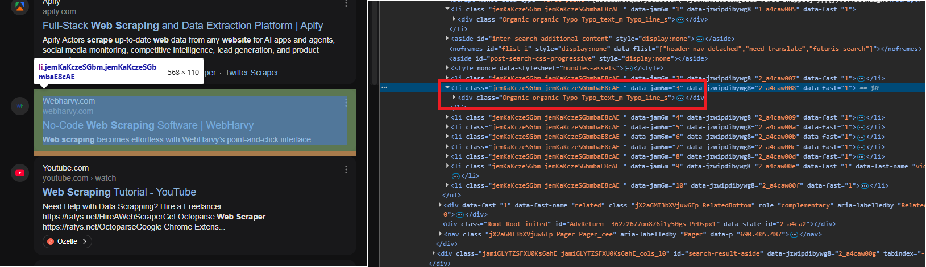Click ellipsis in the li data-jam6m="10" row

pos(865,186)
